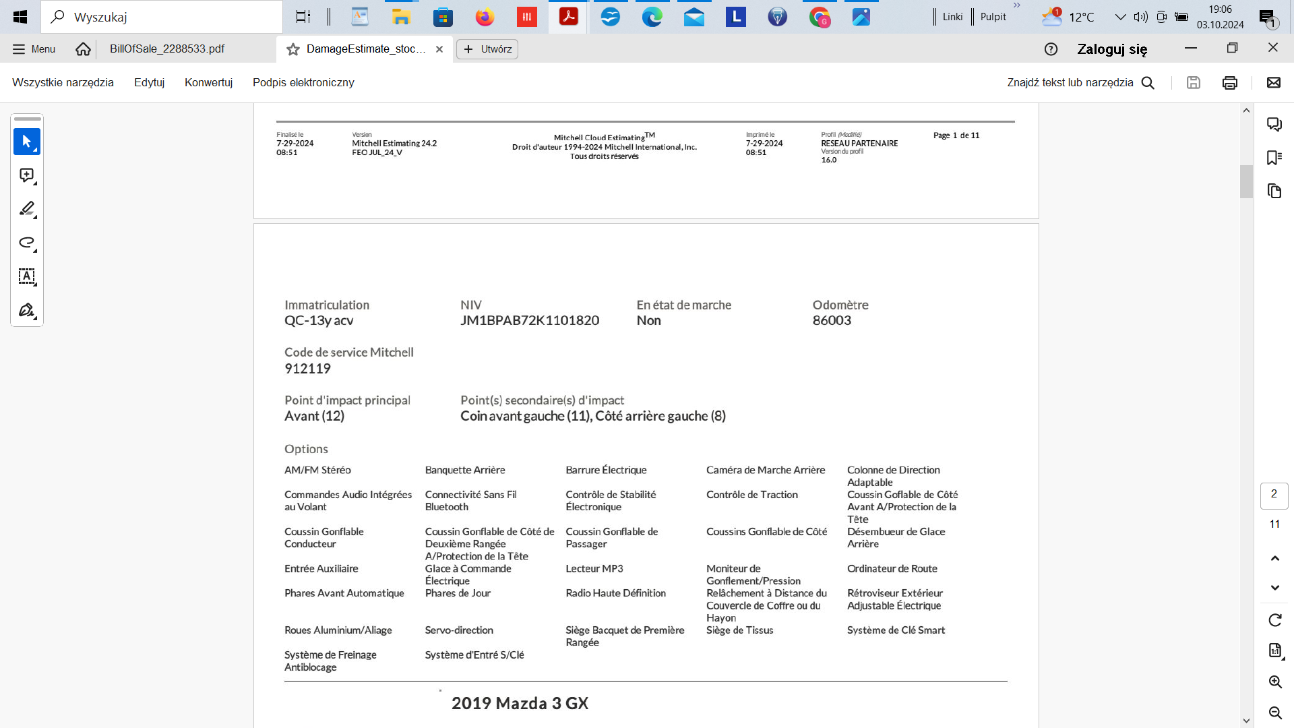Open Wszystkie narzędzia menu

63,82
